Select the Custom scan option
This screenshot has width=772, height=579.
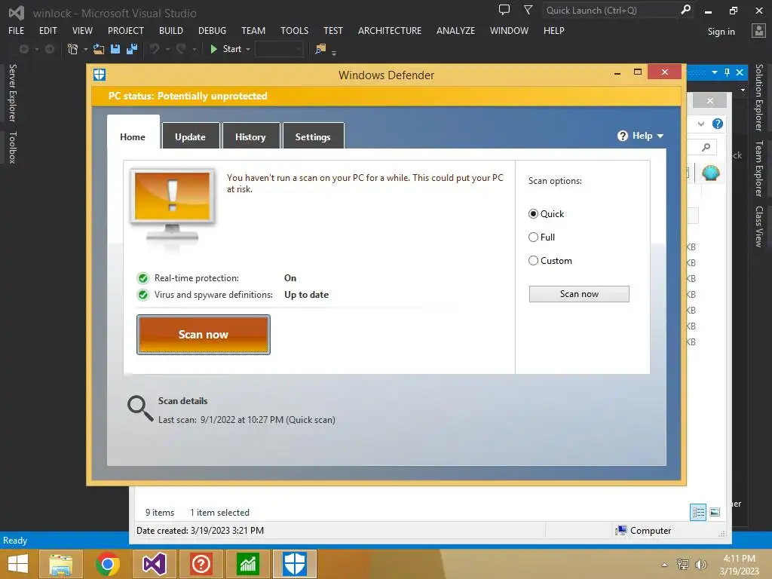tap(533, 260)
